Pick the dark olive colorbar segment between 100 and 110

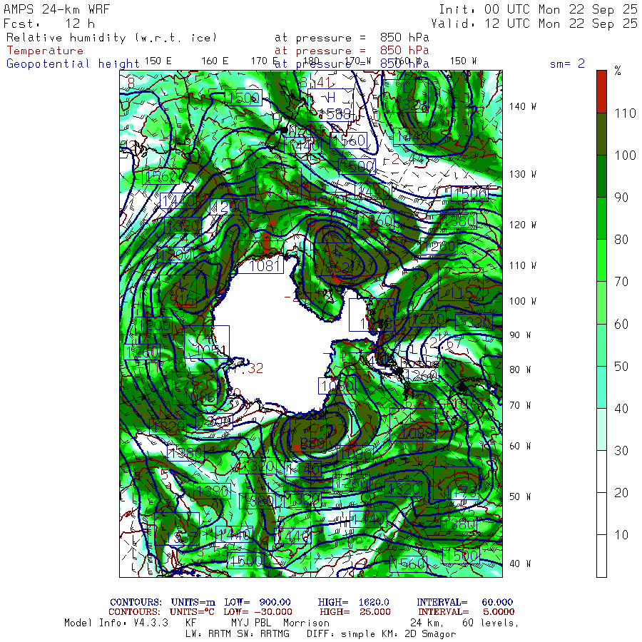(601, 134)
